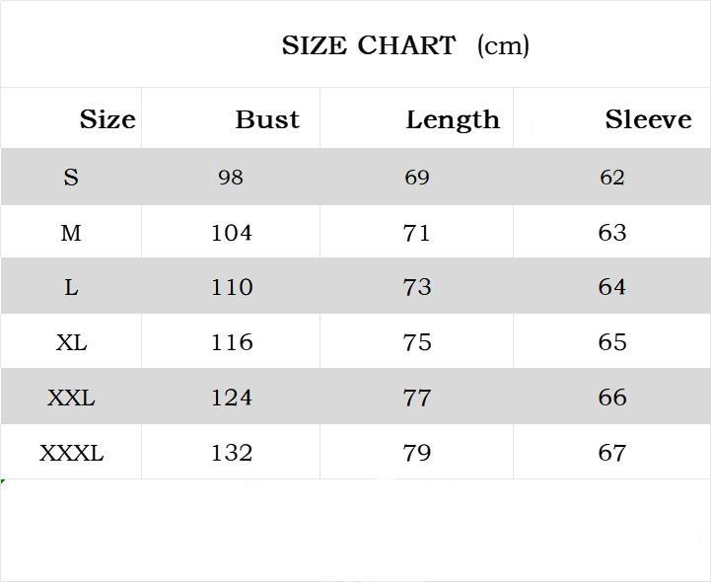Select the sleeve value 65 cell

click(x=612, y=342)
